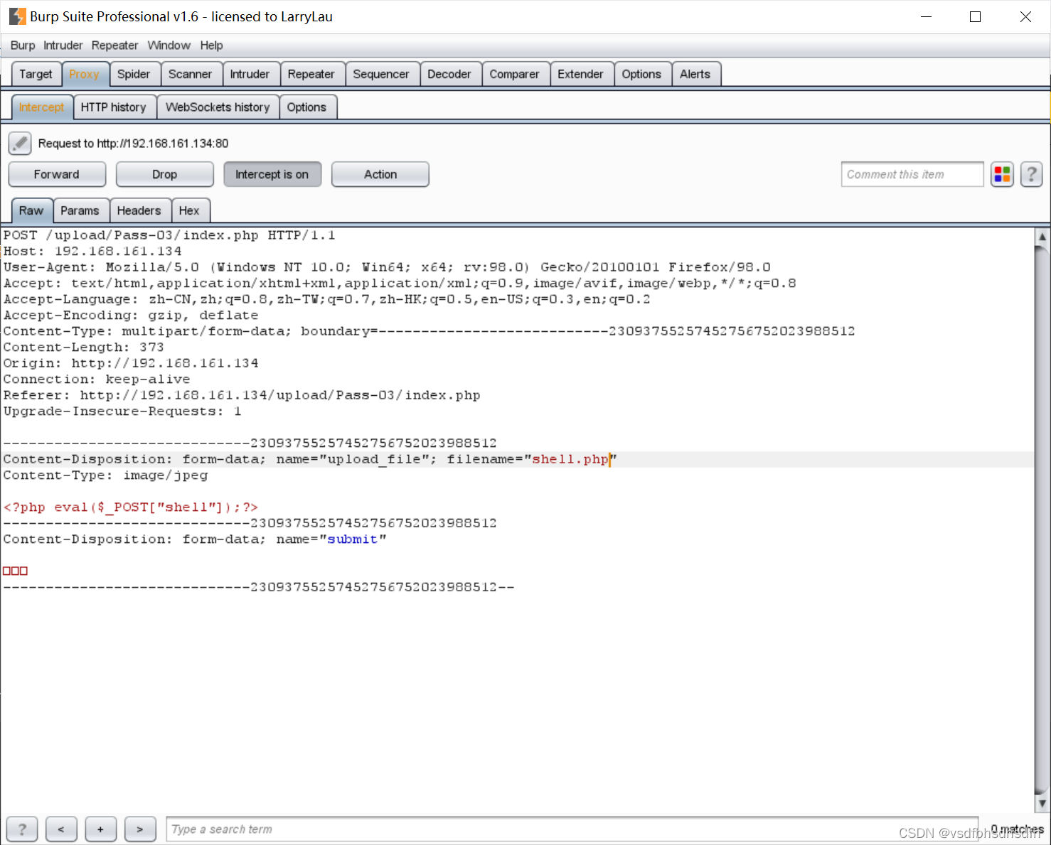Screen dimensions: 1051x845
Task: Click the Content-Length: 373 header
Action: click(83, 348)
